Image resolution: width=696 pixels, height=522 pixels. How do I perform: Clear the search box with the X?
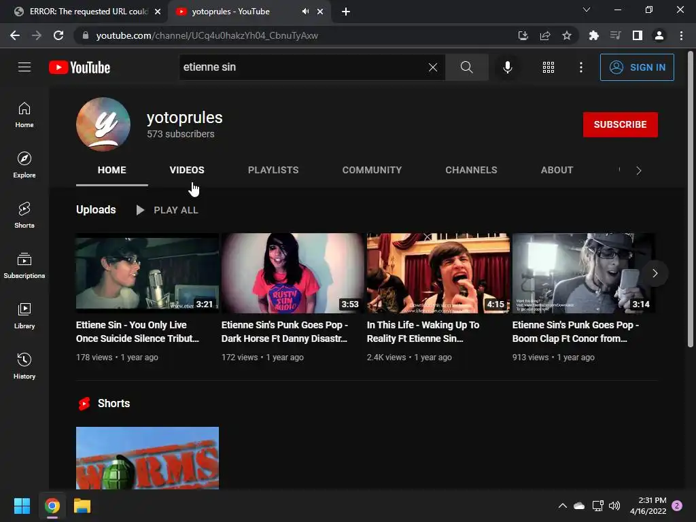click(x=433, y=67)
